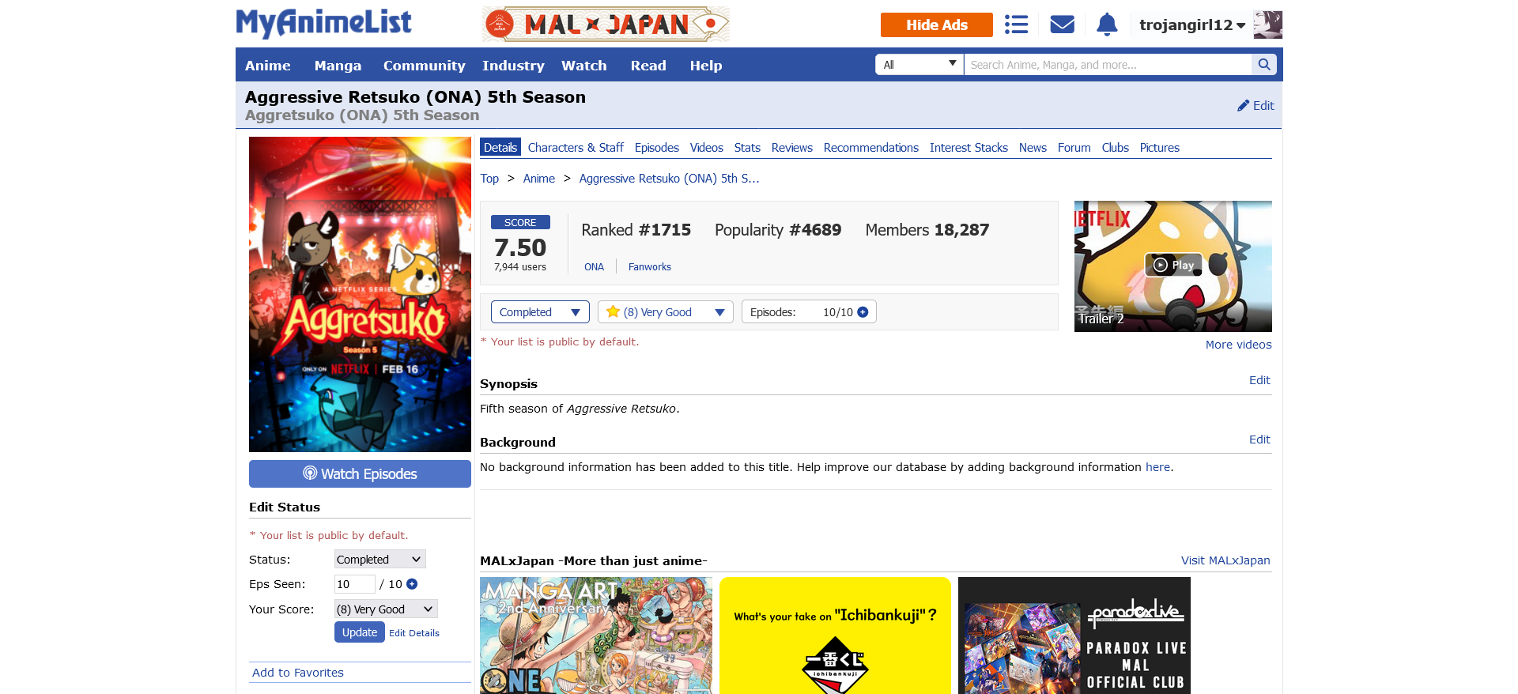Click the search magnifier button
Image resolution: width=1518 pixels, height=694 pixels.
click(x=1263, y=65)
